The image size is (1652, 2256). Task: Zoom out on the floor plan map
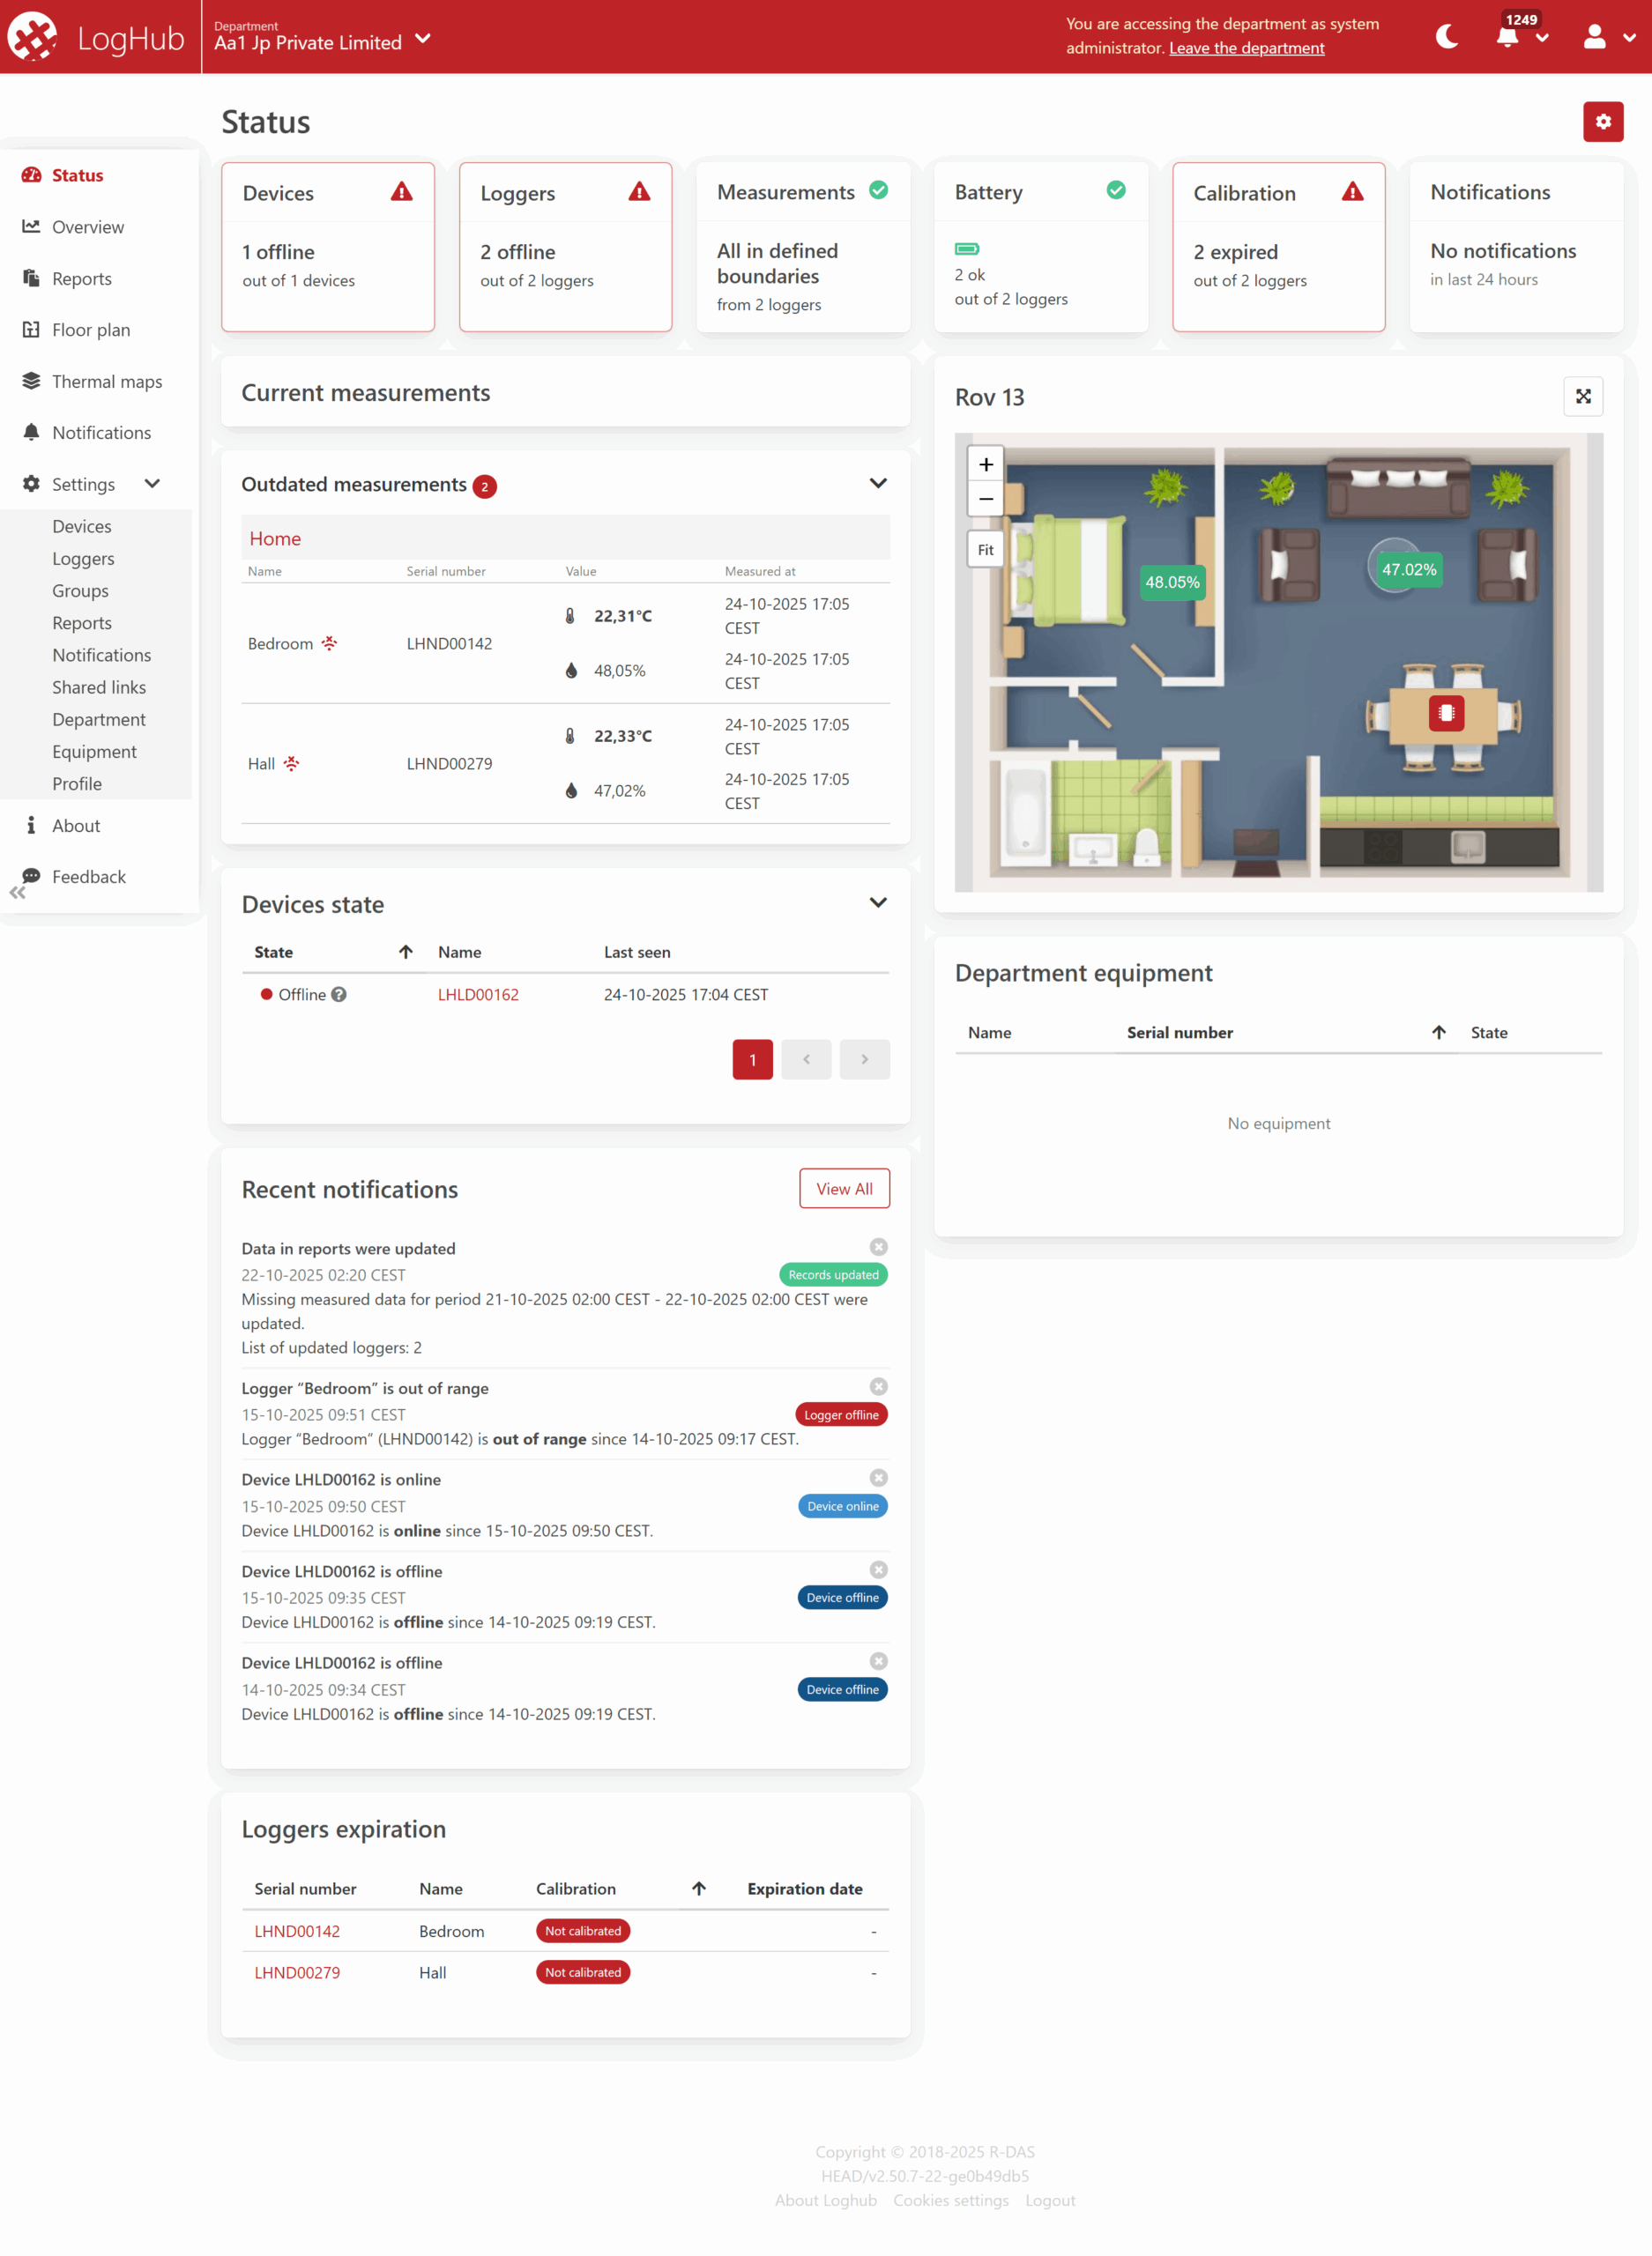[x=985, y=499]
